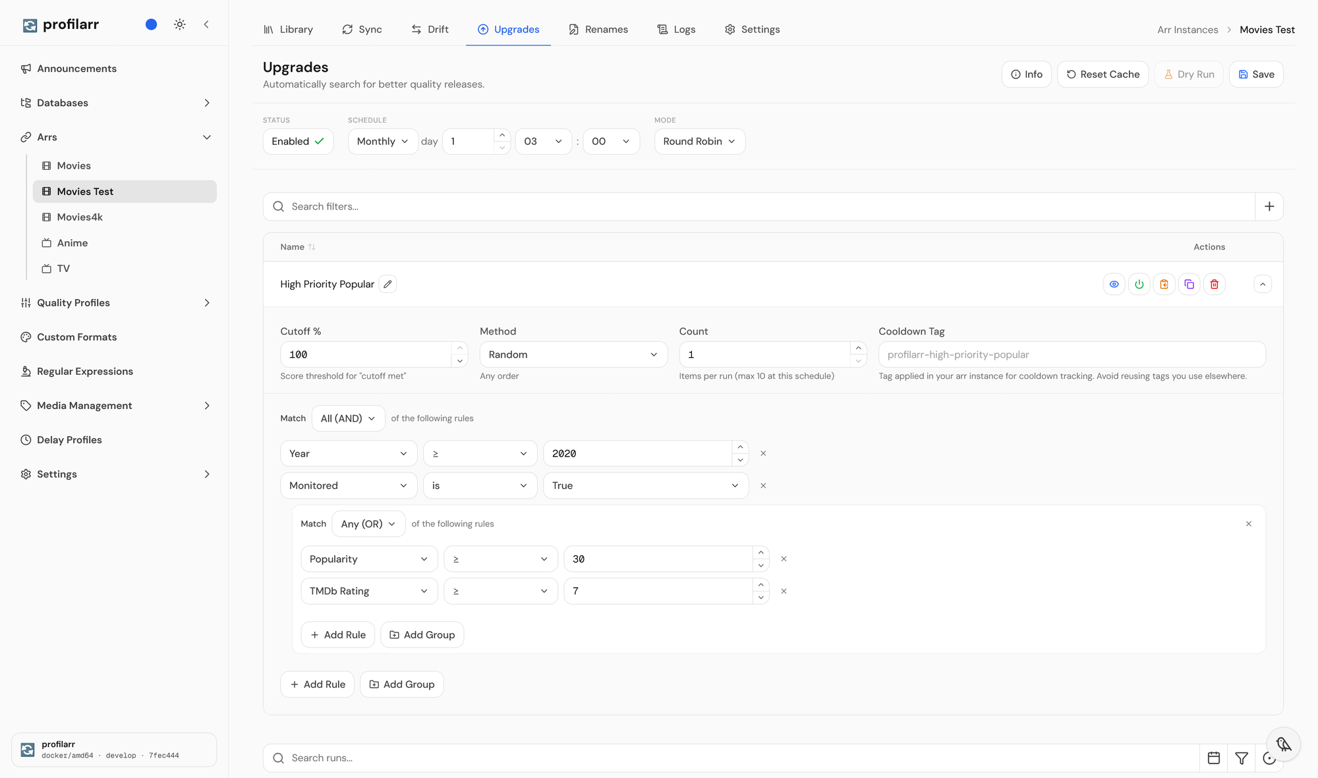
Task: Click the Cooldown Tag input field
Action: pyautogui.click(x=1072, y=354)
